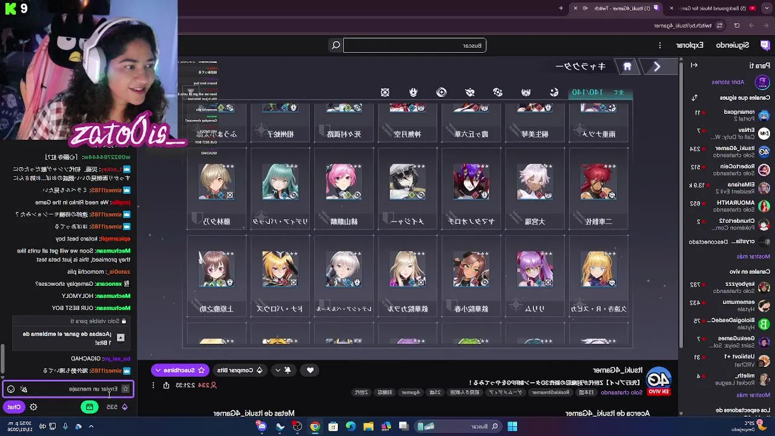Click Chrome's back navigation arrow
Image resolution: width=775 pixels, height=436 pixels.
pyautogui.click(x=766, y=25)
